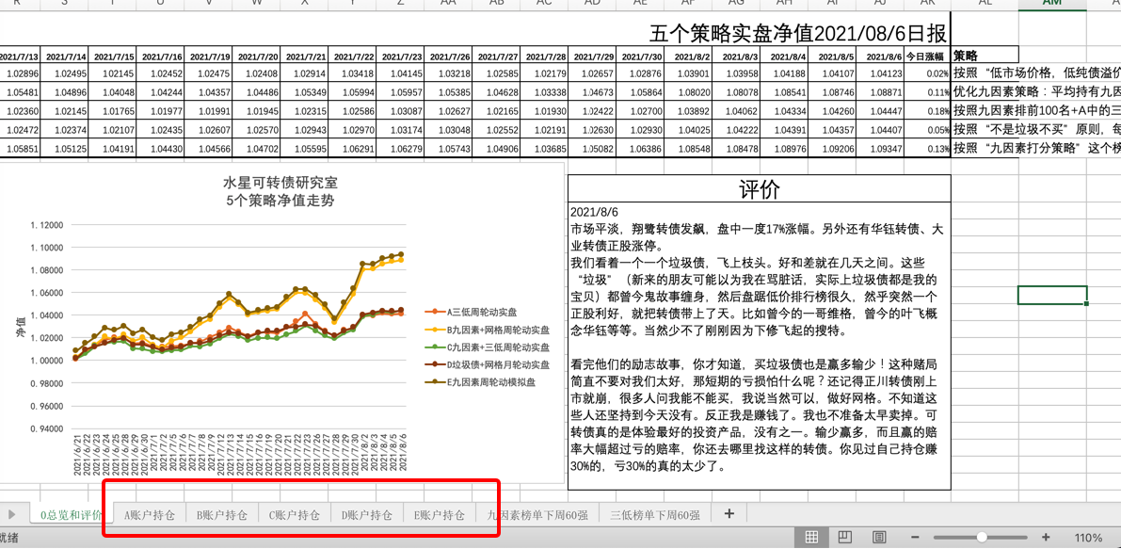Click the zoom out minus button
Image resolution: width=1121 pixels, height=549 pixels.
tap(913, 537)
